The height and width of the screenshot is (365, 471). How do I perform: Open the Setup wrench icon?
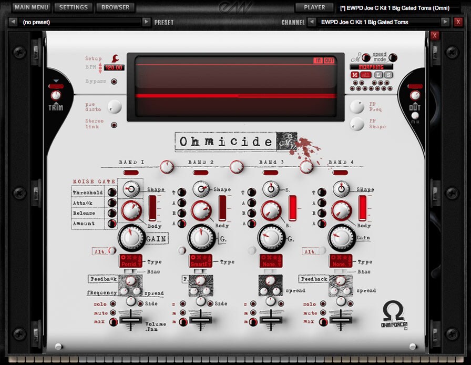(115, 58)
